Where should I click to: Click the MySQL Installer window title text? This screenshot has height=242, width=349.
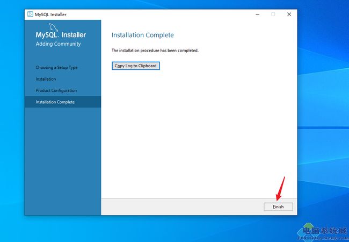point(50,15)
